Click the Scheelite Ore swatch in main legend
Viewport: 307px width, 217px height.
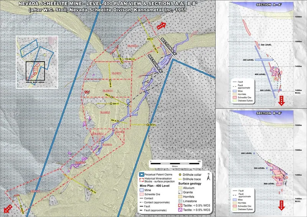(x=142, y=194)
